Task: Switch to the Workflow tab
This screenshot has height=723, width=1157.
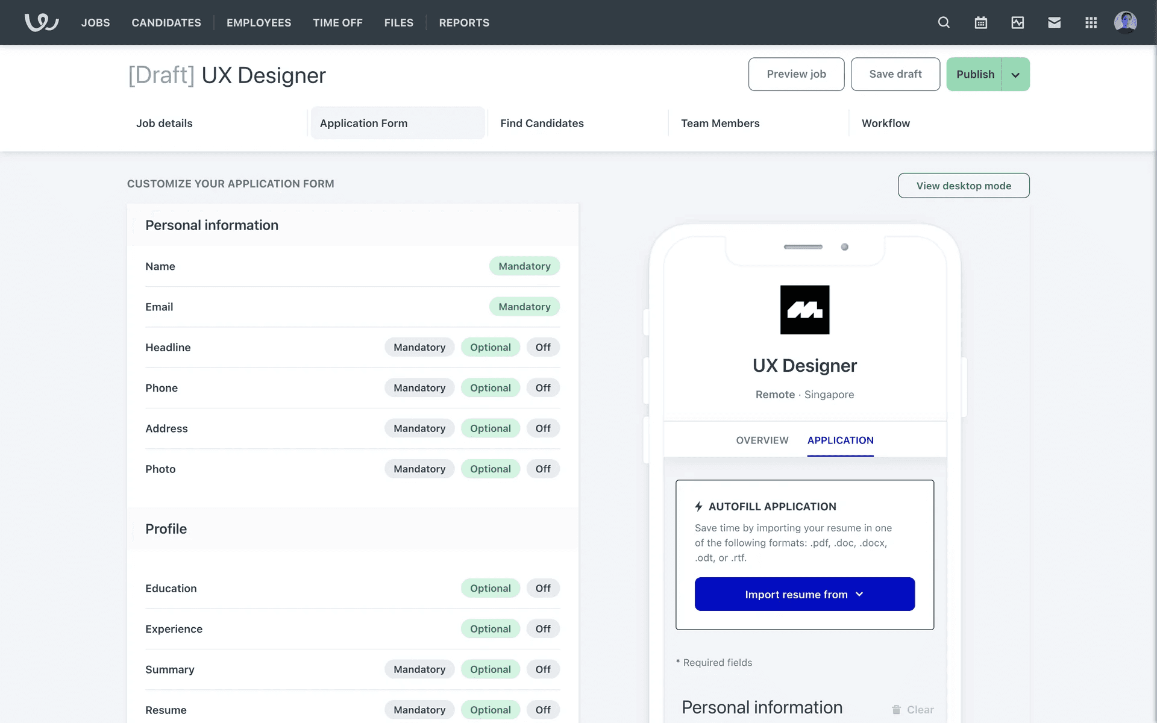Action: click(x=885, y=123)
